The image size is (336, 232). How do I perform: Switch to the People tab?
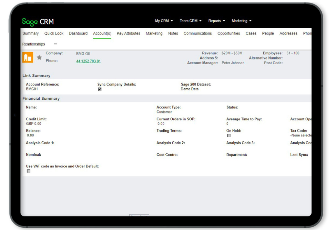click(268, 33)
